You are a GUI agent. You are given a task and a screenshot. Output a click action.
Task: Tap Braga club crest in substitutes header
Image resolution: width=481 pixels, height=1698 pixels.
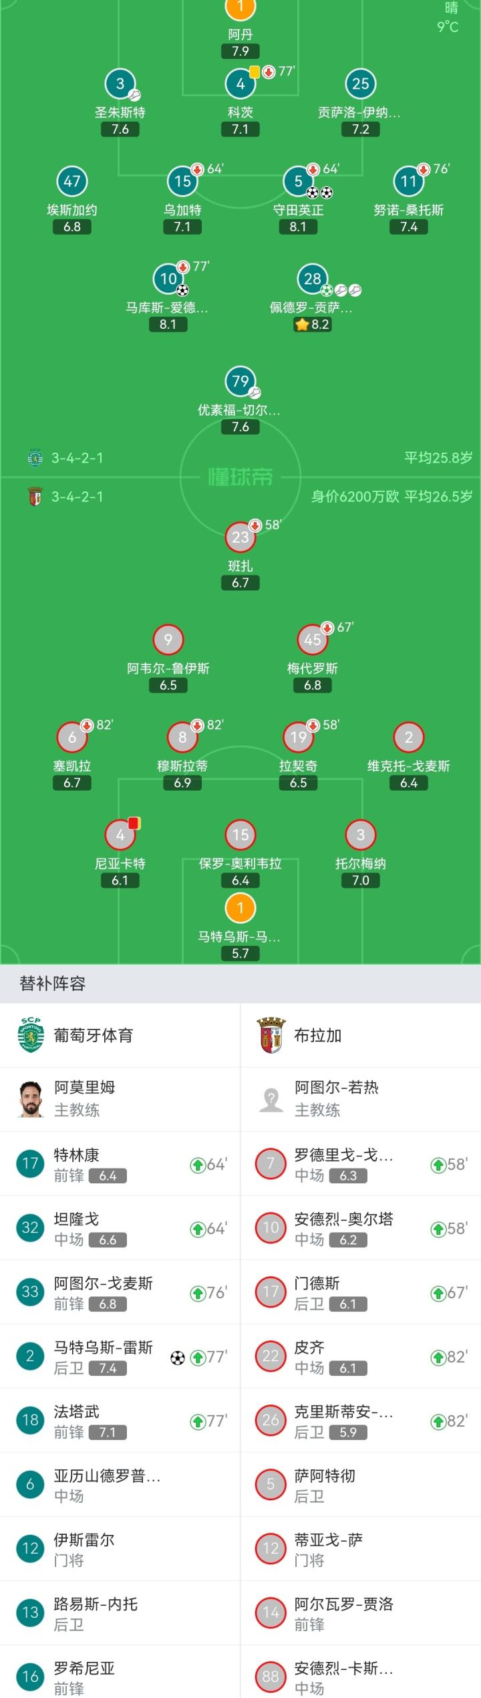(x=271, y=1035)
